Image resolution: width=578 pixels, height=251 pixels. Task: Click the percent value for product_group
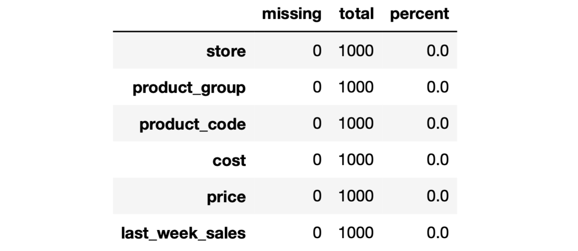pos(438,88)
